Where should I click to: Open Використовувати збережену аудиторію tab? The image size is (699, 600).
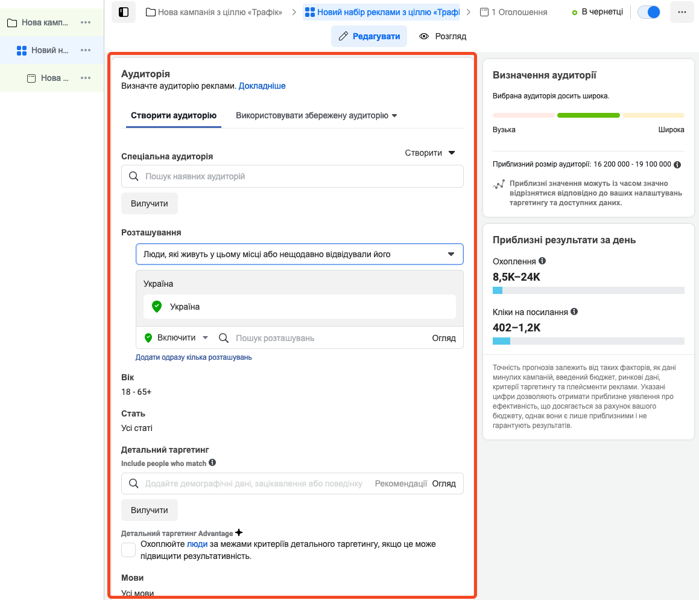pyautogui.click(x=316, y=115)
